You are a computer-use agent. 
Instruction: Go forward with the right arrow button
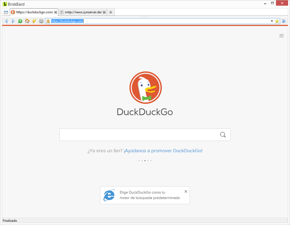pyautogui.click(x=13, y=21)
